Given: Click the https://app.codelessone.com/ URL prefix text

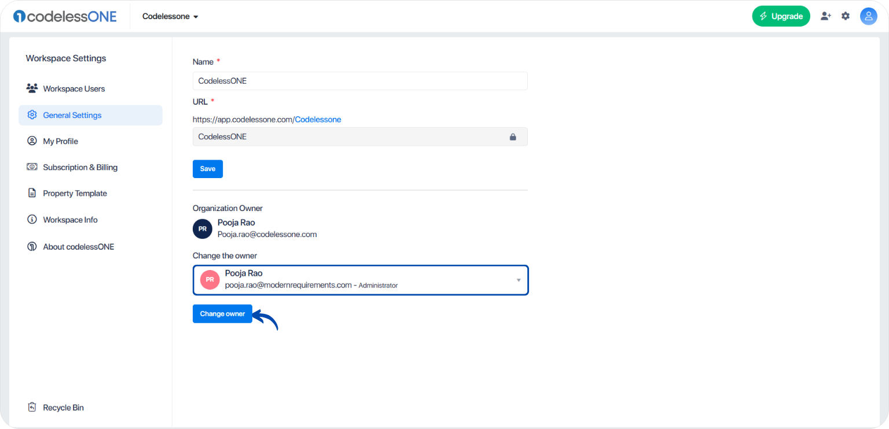Looking at the screenshot, I should (x=244, y=120).
